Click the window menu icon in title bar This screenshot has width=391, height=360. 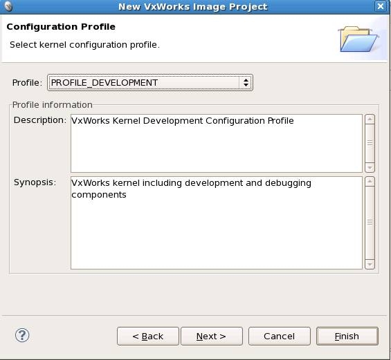tap(8, 6)
